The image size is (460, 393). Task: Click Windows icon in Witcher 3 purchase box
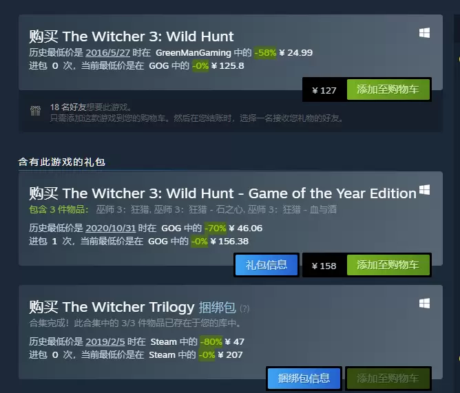click(x=424, y=33)
